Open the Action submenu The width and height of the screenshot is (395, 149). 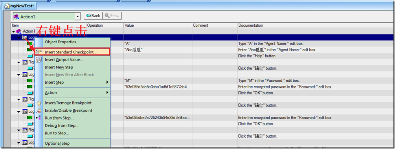[72, 92]
